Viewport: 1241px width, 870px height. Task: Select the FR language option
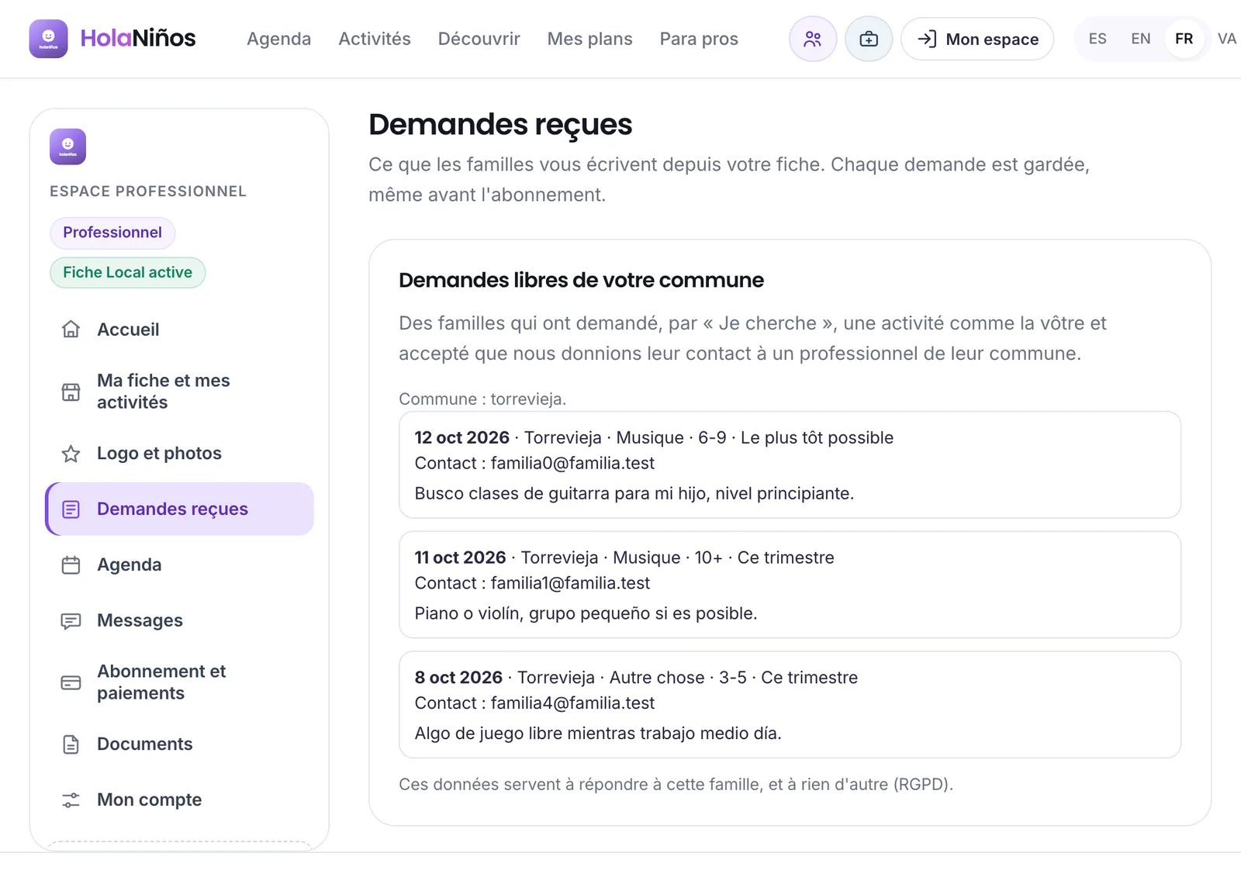coord(1184,39)
